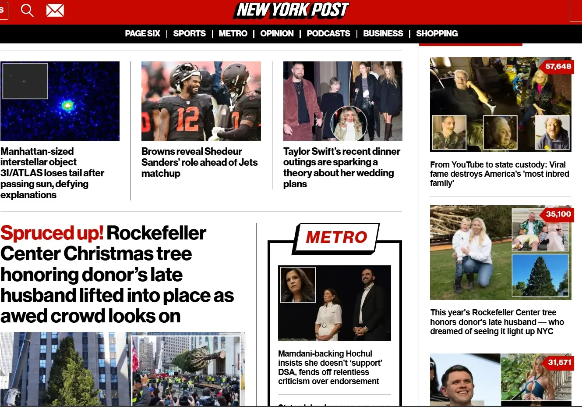Screen dimensions: 582x407
Task: Click the Browns players thumbnail image
Action: tap(201, 101)
